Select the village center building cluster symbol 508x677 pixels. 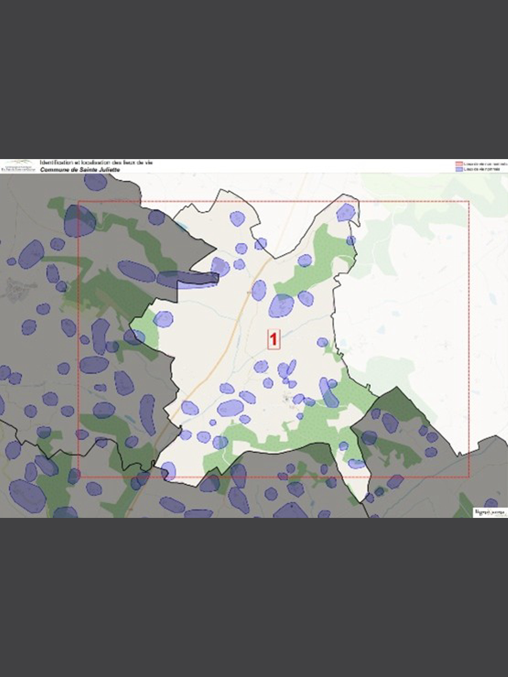pos(290,399)
